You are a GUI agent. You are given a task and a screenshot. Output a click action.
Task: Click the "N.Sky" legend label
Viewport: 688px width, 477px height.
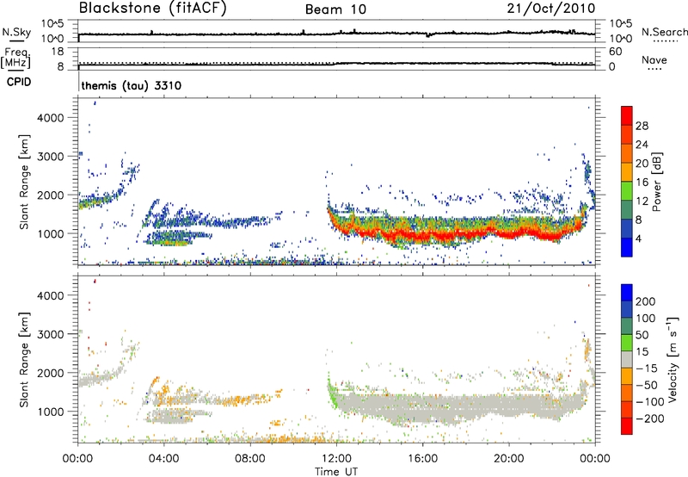(x=16, y=32)
